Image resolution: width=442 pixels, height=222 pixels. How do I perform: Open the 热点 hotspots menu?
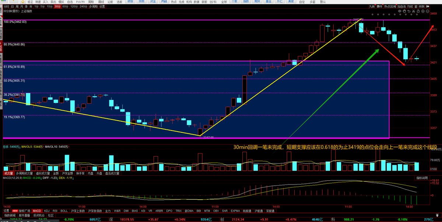point(174,2)
